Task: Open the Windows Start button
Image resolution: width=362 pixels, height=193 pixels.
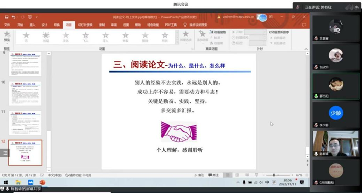Action: (6, 182)
